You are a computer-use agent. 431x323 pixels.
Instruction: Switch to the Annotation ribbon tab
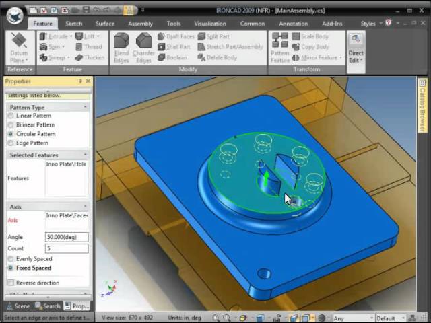click(x=294, y=24)
